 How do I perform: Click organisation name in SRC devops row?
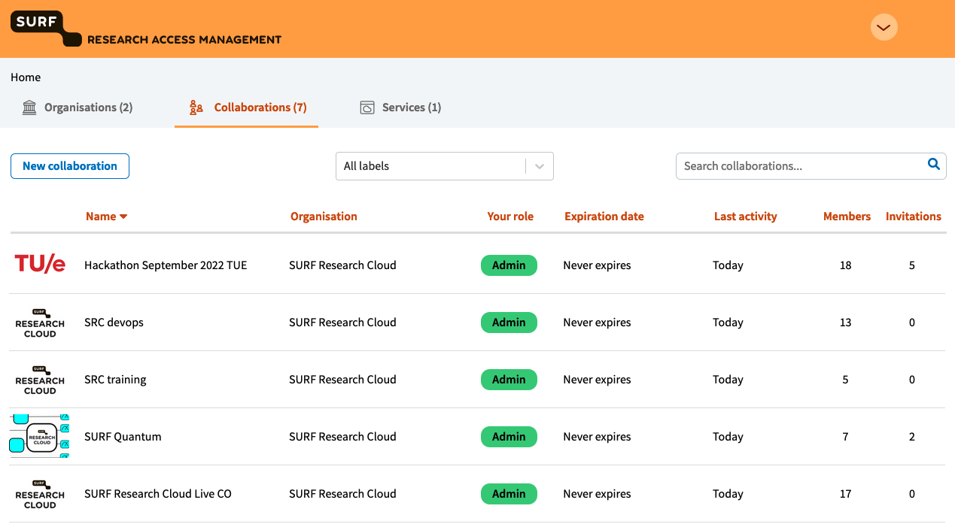coord(342,323)
